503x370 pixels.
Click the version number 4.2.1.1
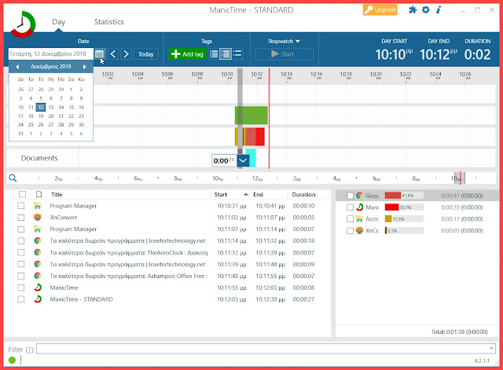(482, 361)
